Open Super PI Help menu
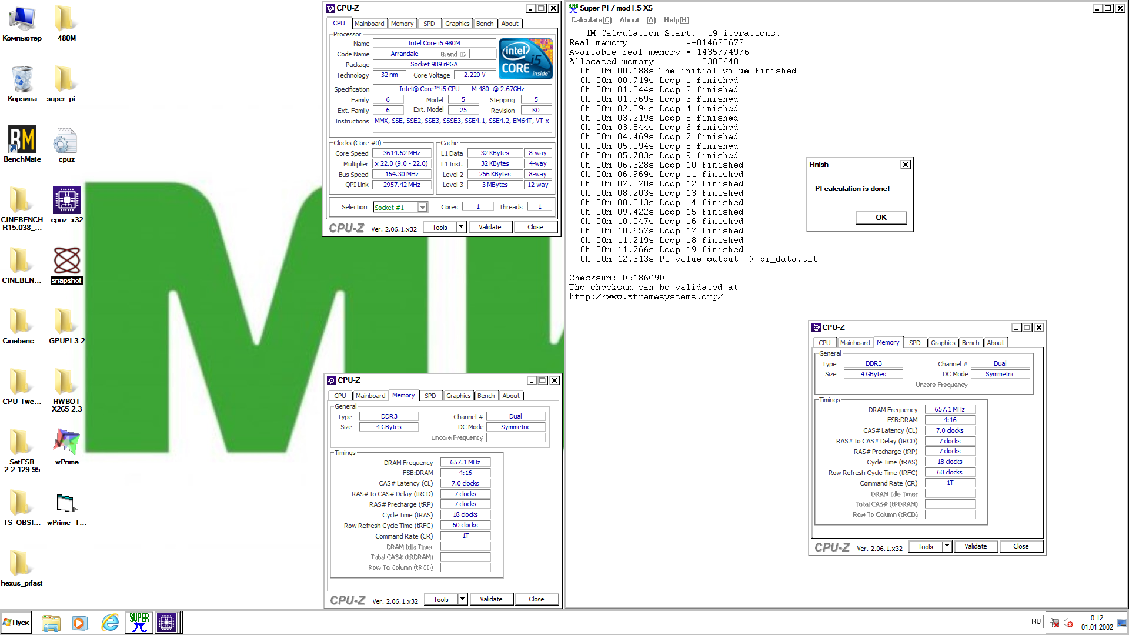1129x635 pixels. coord(676,20)
